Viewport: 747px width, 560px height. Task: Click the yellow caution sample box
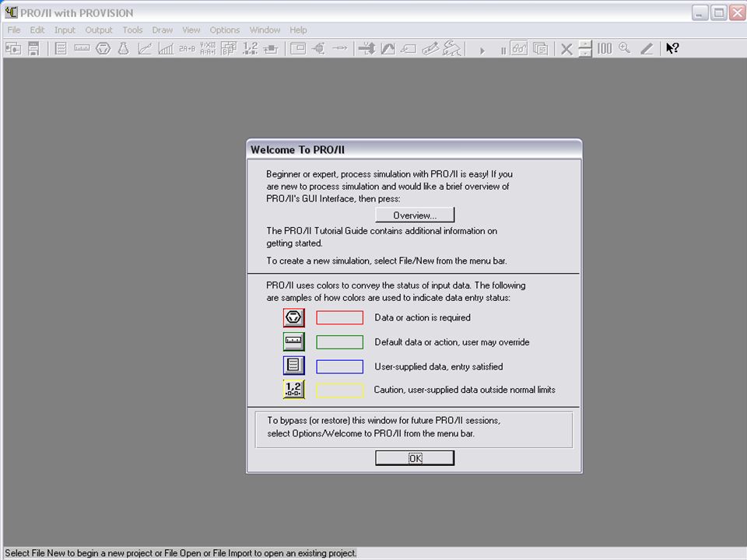click(340, 390)
